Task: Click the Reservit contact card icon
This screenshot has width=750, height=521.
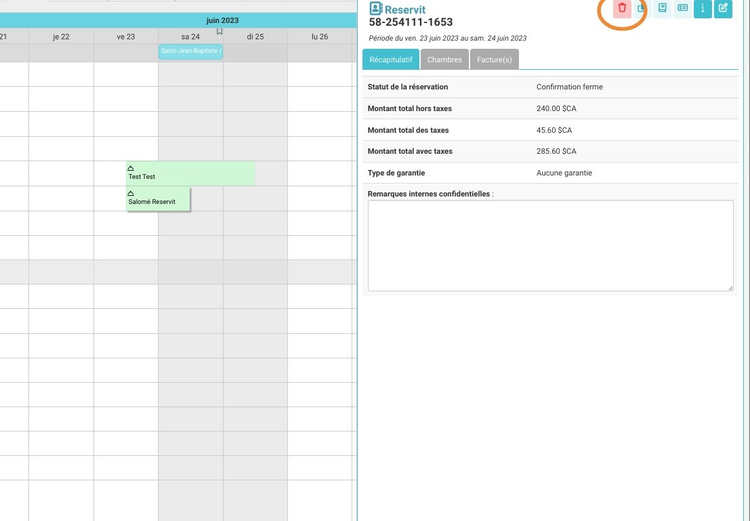Action: point(375,9)
